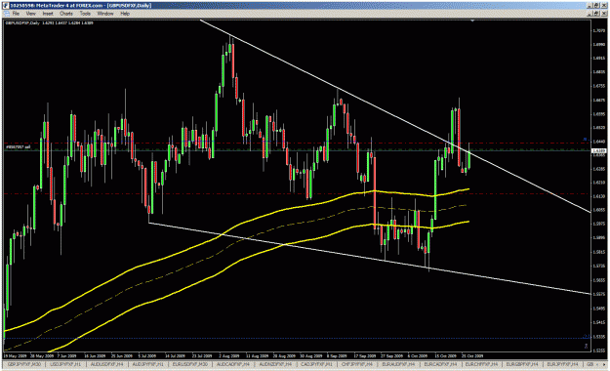The width and height of the screenshot is (610, 371).
Task: Switch to EURJPYFXF,H4 chart tab
Action: point(562,364)
